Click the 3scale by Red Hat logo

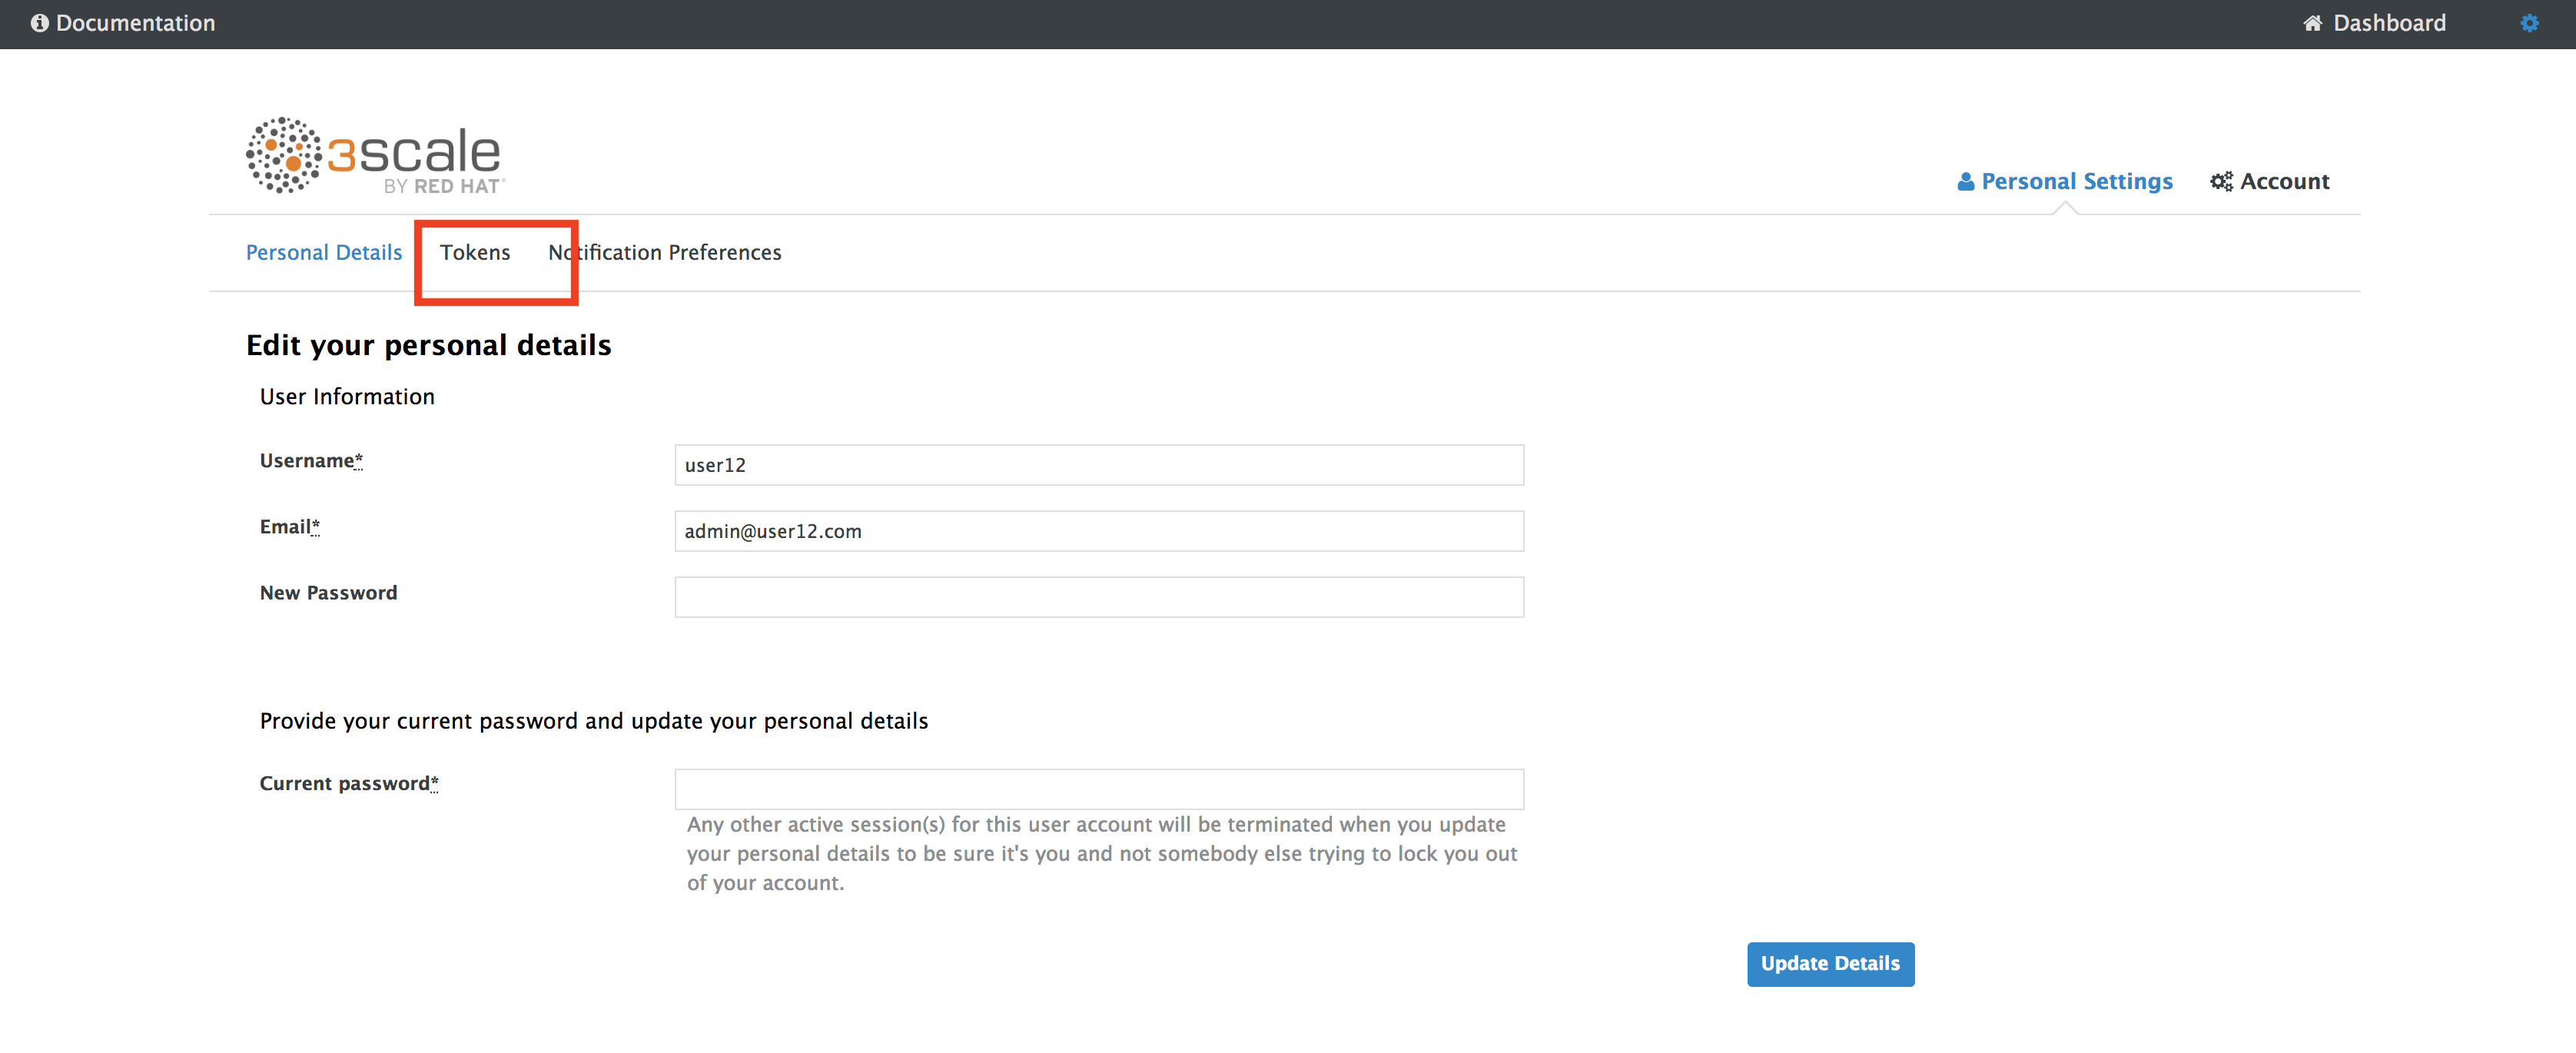tap(375, 155)
